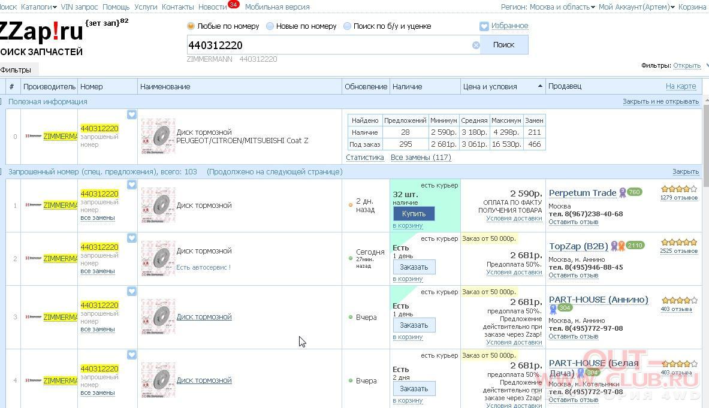Open the filters via Открыть link
The width and height of the screenshot is (709, 408).
tap(687, 65)
